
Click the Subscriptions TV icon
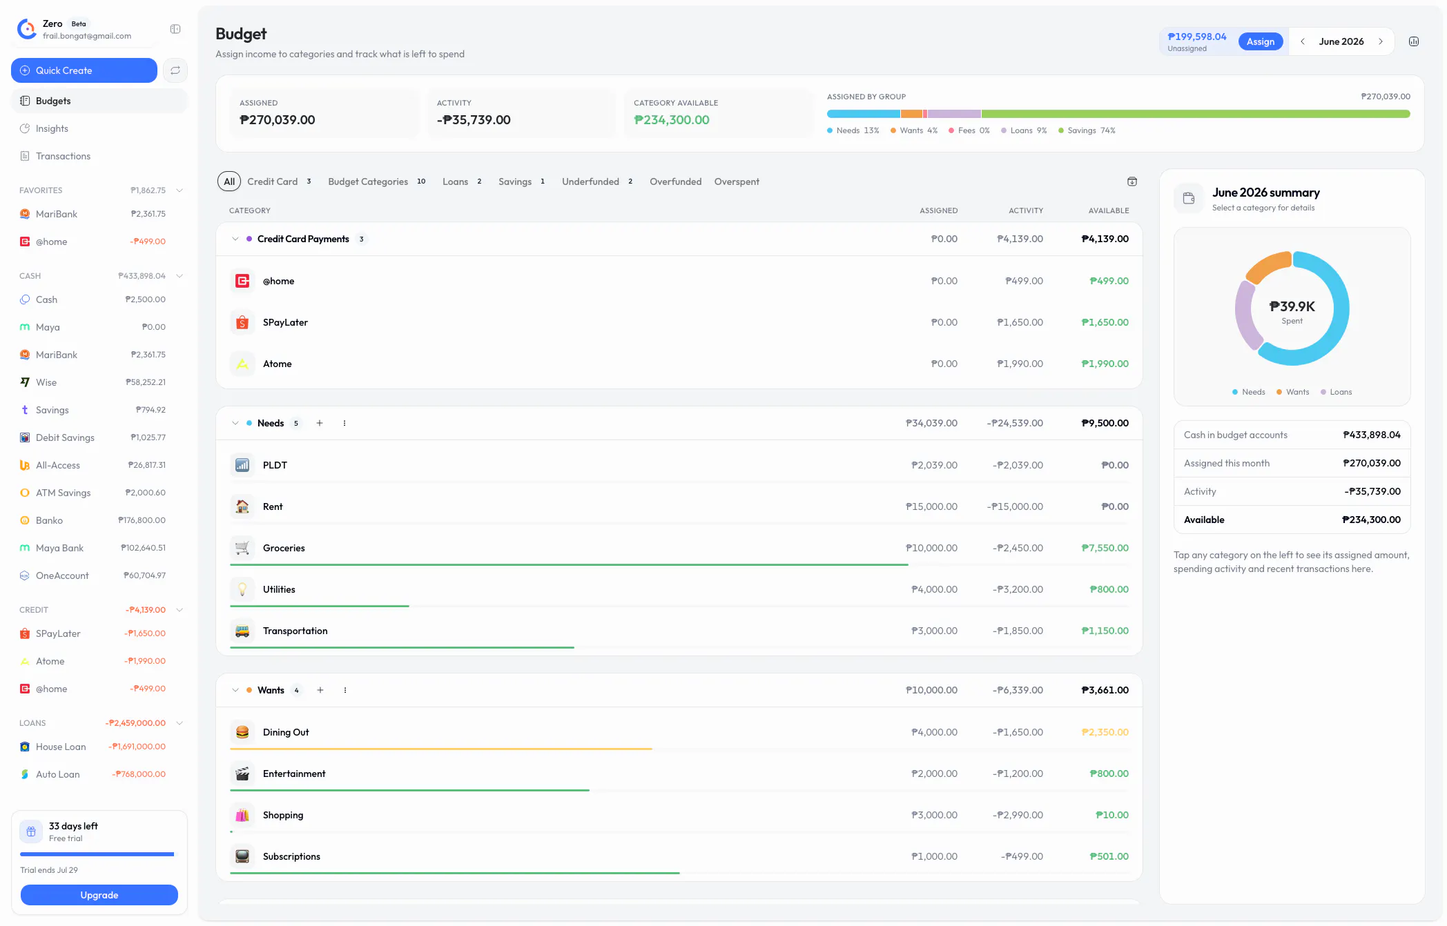click(242, 856)
